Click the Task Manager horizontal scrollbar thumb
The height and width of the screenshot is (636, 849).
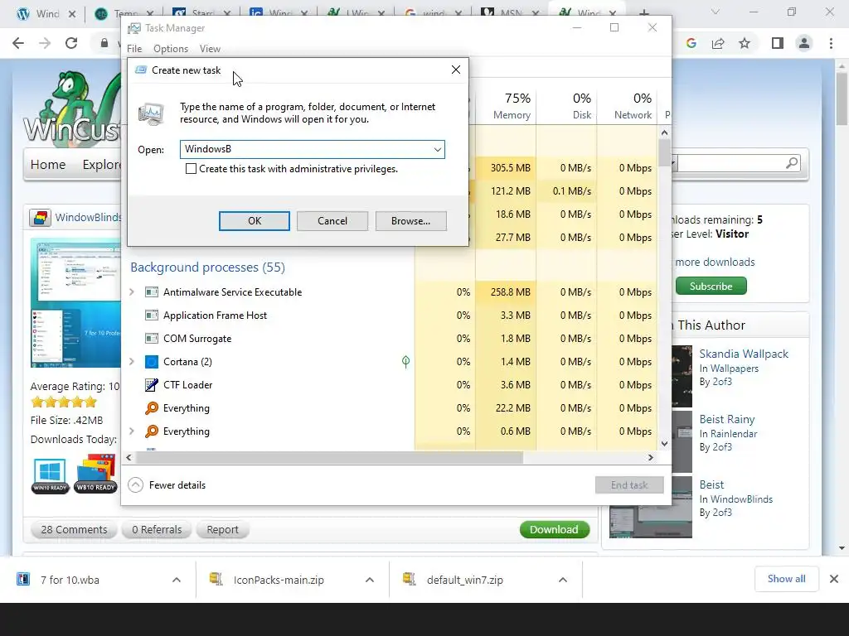[329, 457]
